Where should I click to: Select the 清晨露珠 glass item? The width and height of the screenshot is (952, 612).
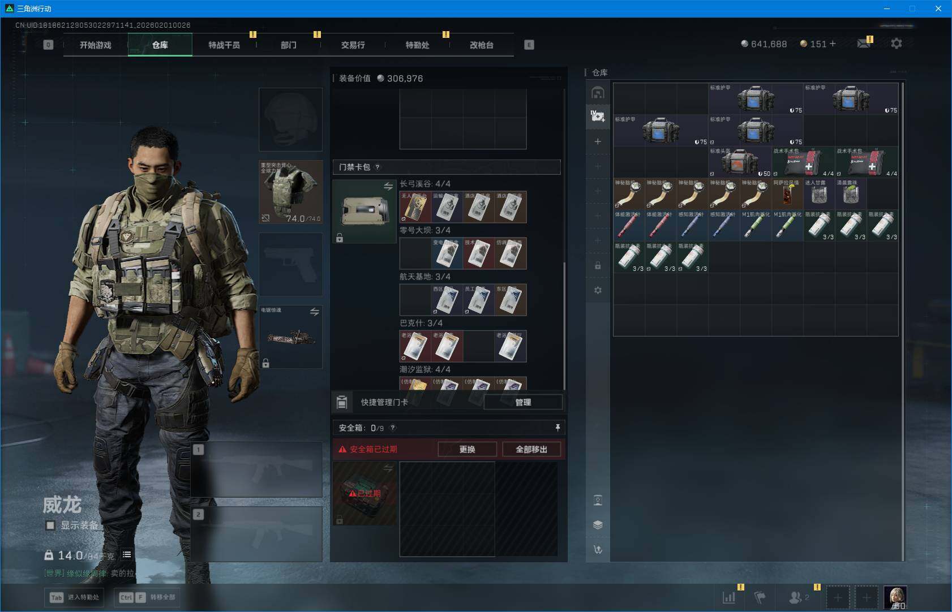point(851,193)
